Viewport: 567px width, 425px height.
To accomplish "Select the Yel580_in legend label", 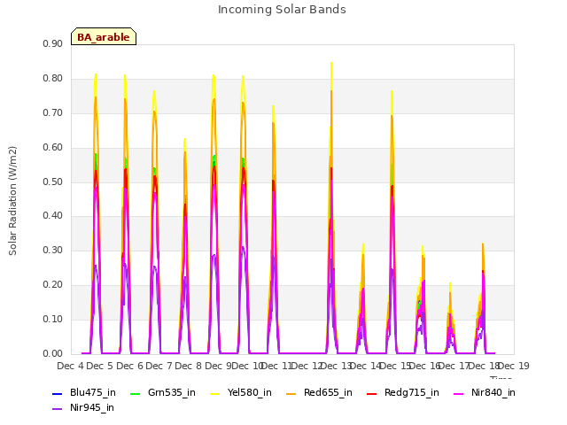I will pyautogui.click(x=250, y=393).
